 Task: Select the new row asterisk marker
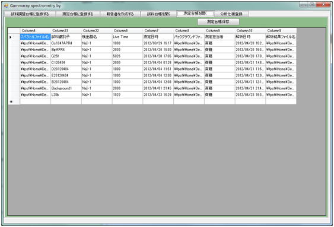coord(11,102)
